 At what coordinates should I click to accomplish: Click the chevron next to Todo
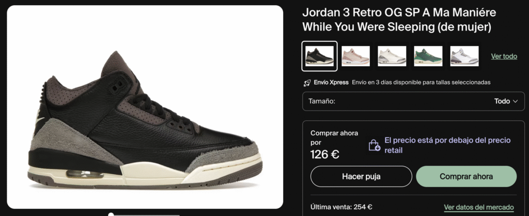coord(515,101)
